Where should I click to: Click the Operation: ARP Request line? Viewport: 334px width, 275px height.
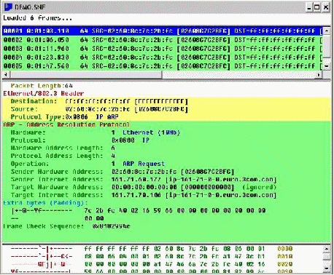click(88, 164)
